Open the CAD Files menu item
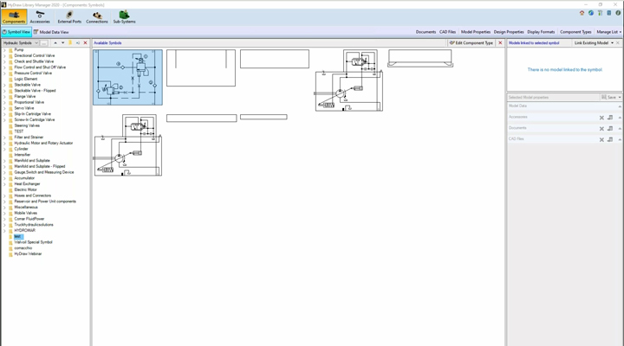Screen dimensions: 624x346 [447, 32]
